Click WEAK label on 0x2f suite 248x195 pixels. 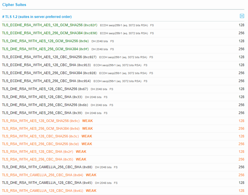81,152
